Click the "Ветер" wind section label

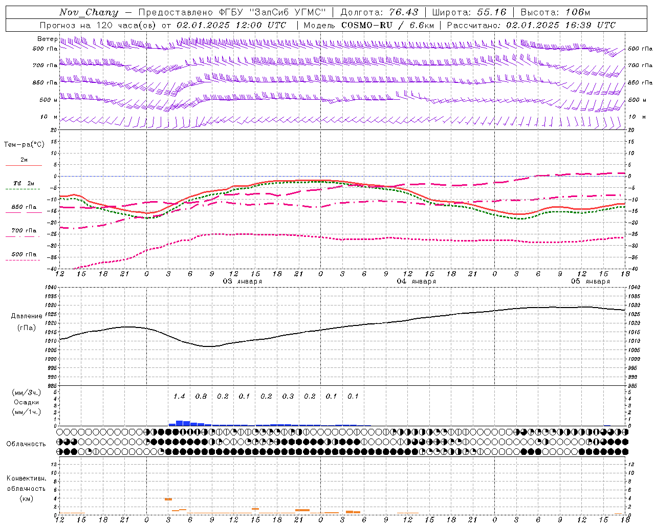47,39
